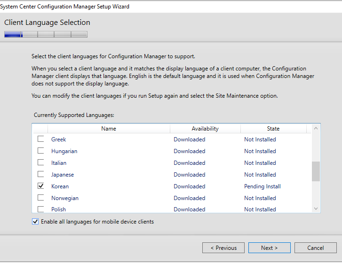Tick the Polish language checkbox
This screenshot has width=342, height=263.
41,209
